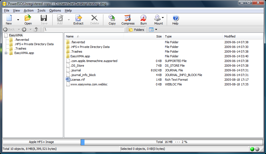Image resolution: width=266 pixels, height=154 pixels.
Task: Select www.easywma.com.webloc file
Action: [x=89, y=84]
